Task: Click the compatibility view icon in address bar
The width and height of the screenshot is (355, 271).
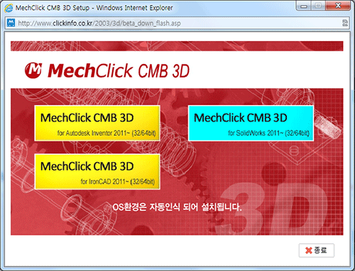Action: point(345,23)
